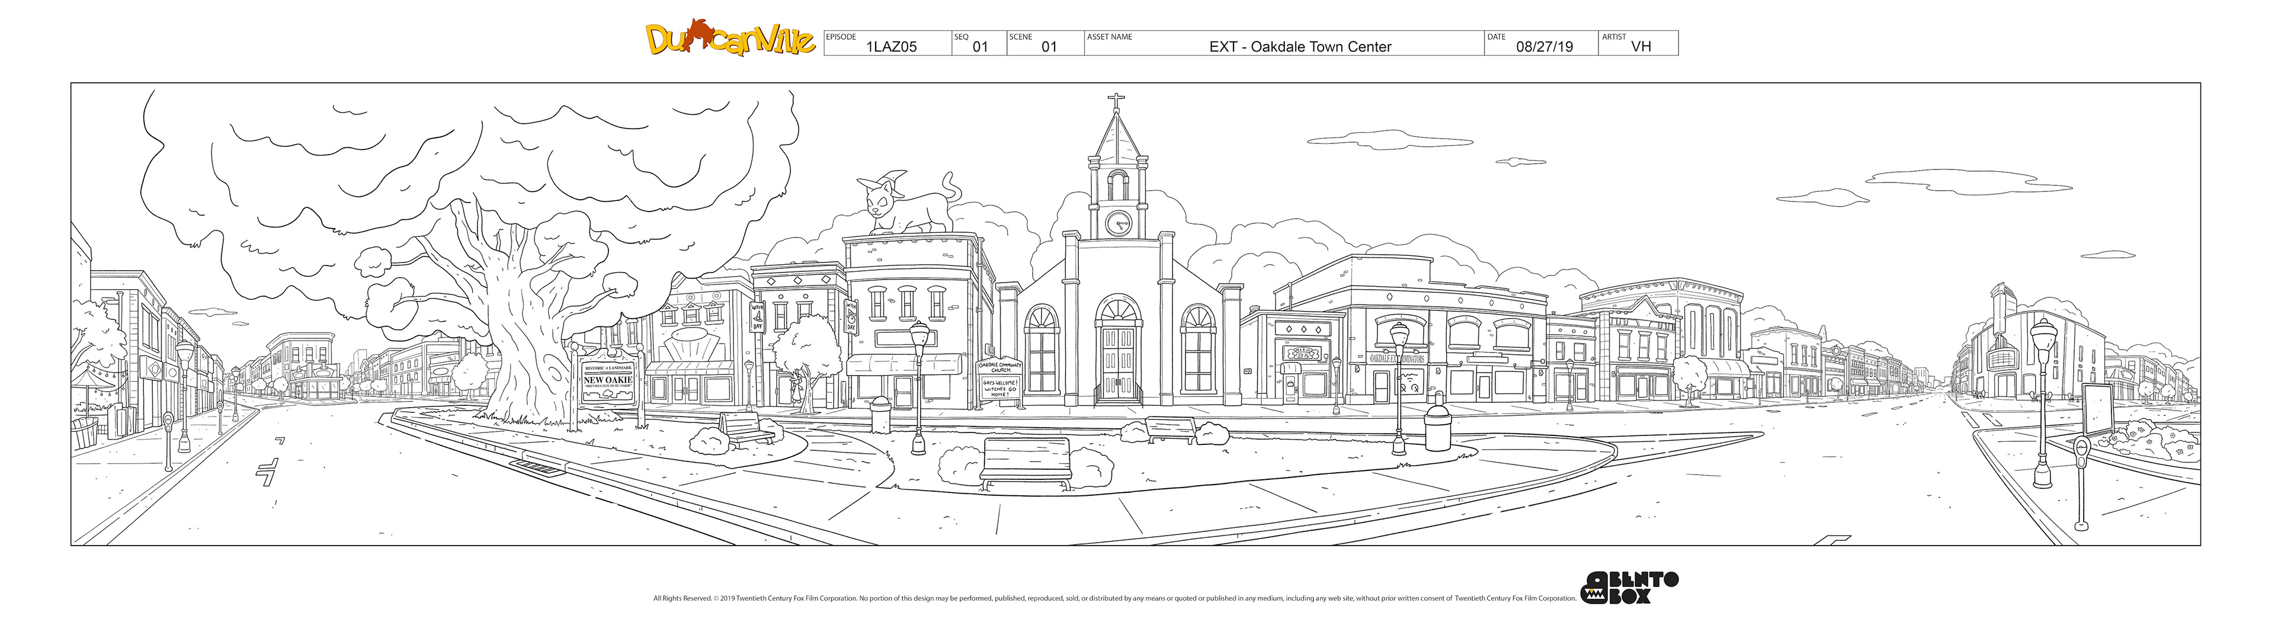Viewport: 2275px width, 625px height.
Task: Select the "01" value under SEQ
Action: point(981,47)
